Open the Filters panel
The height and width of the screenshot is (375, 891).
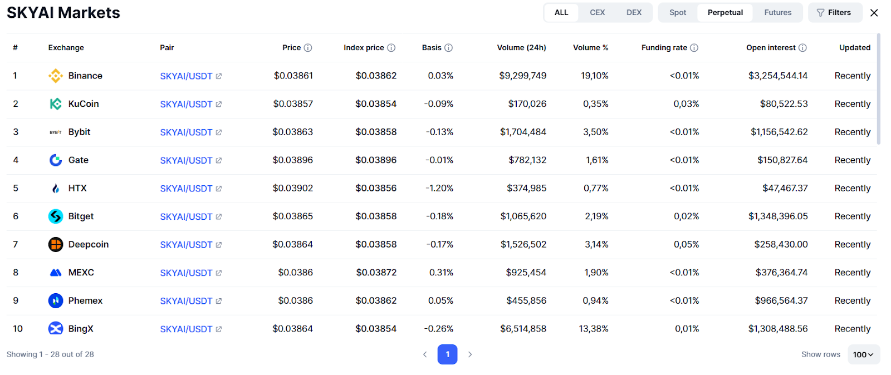[834, 13]
